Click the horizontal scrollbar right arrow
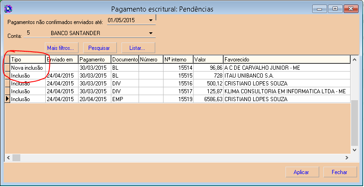The width and height of the screenshot is (364, 187). click(x=347, y=158)
